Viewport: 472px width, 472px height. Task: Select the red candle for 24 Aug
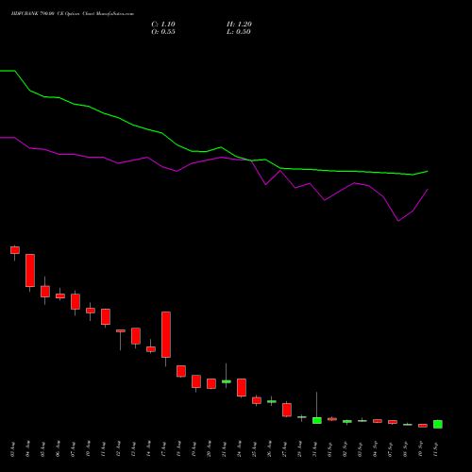242,387
